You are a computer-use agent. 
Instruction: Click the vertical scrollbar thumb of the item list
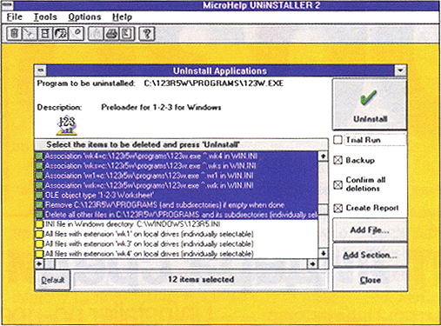coord(323,209)
